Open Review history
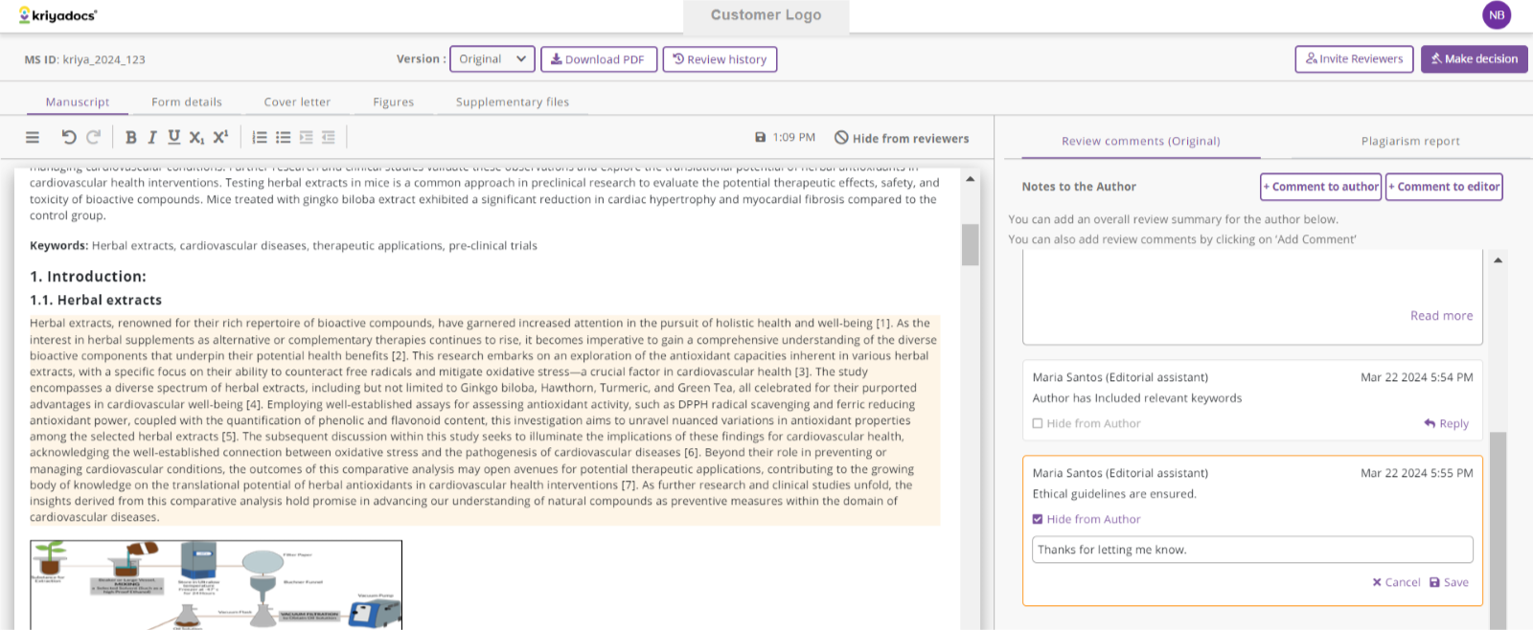This screenshot has height=630, width=1533. (x=720, y=59)
